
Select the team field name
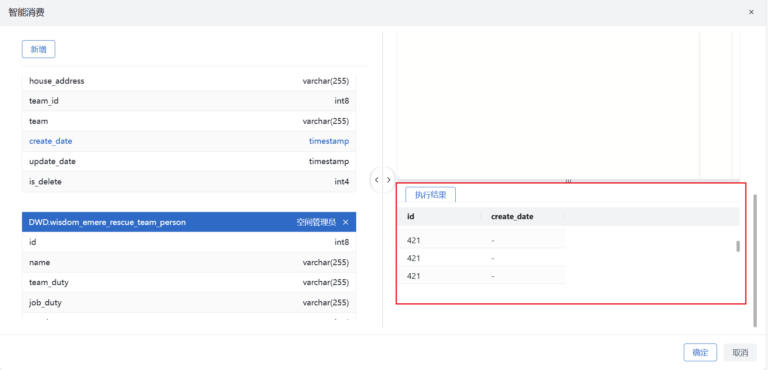39,121
